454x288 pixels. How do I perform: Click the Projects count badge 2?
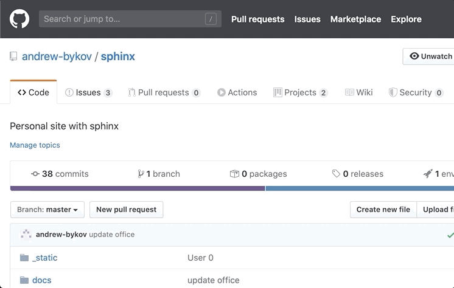(323, 93)
